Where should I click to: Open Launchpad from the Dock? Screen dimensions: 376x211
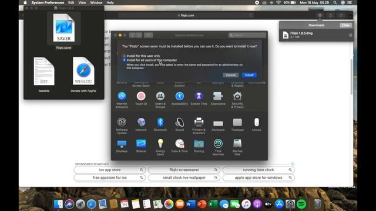click(80, 204)
